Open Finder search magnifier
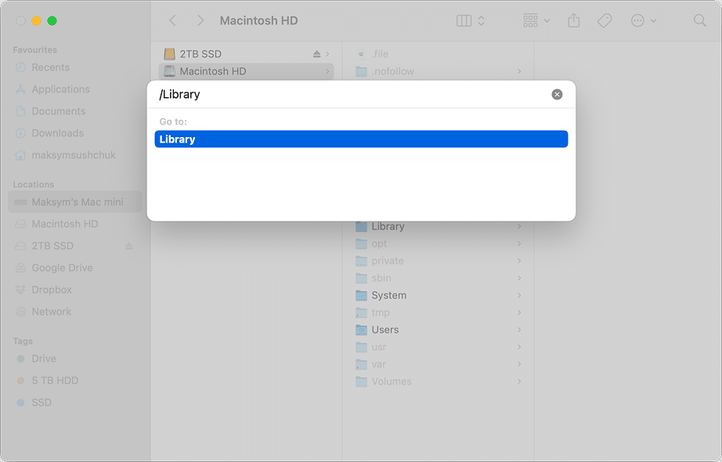 700,20
